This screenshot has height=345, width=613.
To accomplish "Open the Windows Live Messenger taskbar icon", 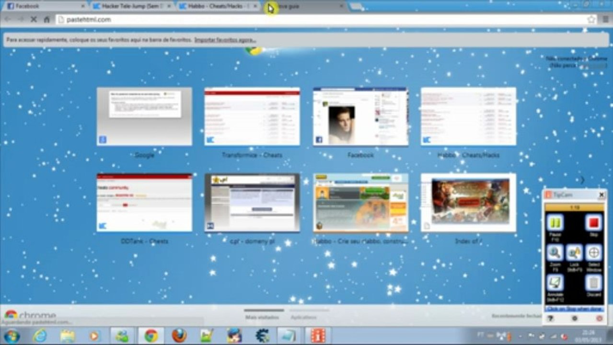I will click(123, 336).
